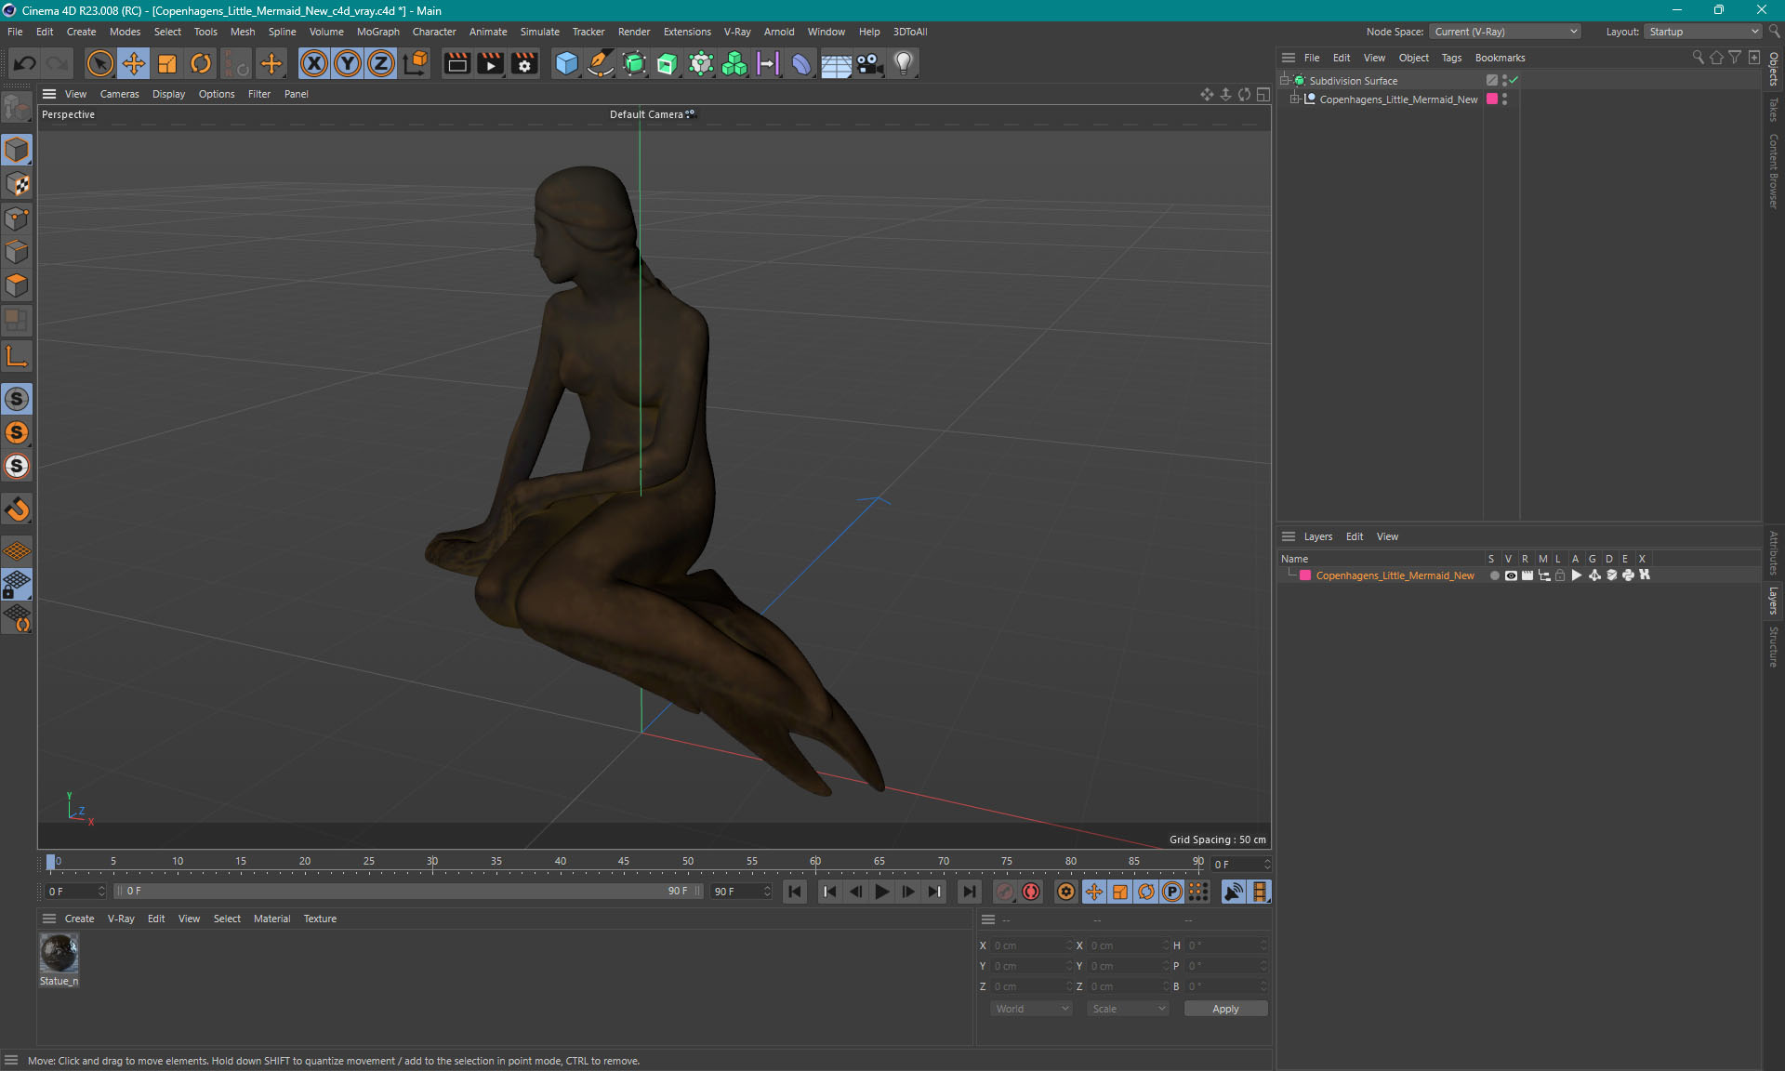Enable Axis mode L-shaped icon
Viewport: 1785px width, 1071px height.
(x=17, y=356)
